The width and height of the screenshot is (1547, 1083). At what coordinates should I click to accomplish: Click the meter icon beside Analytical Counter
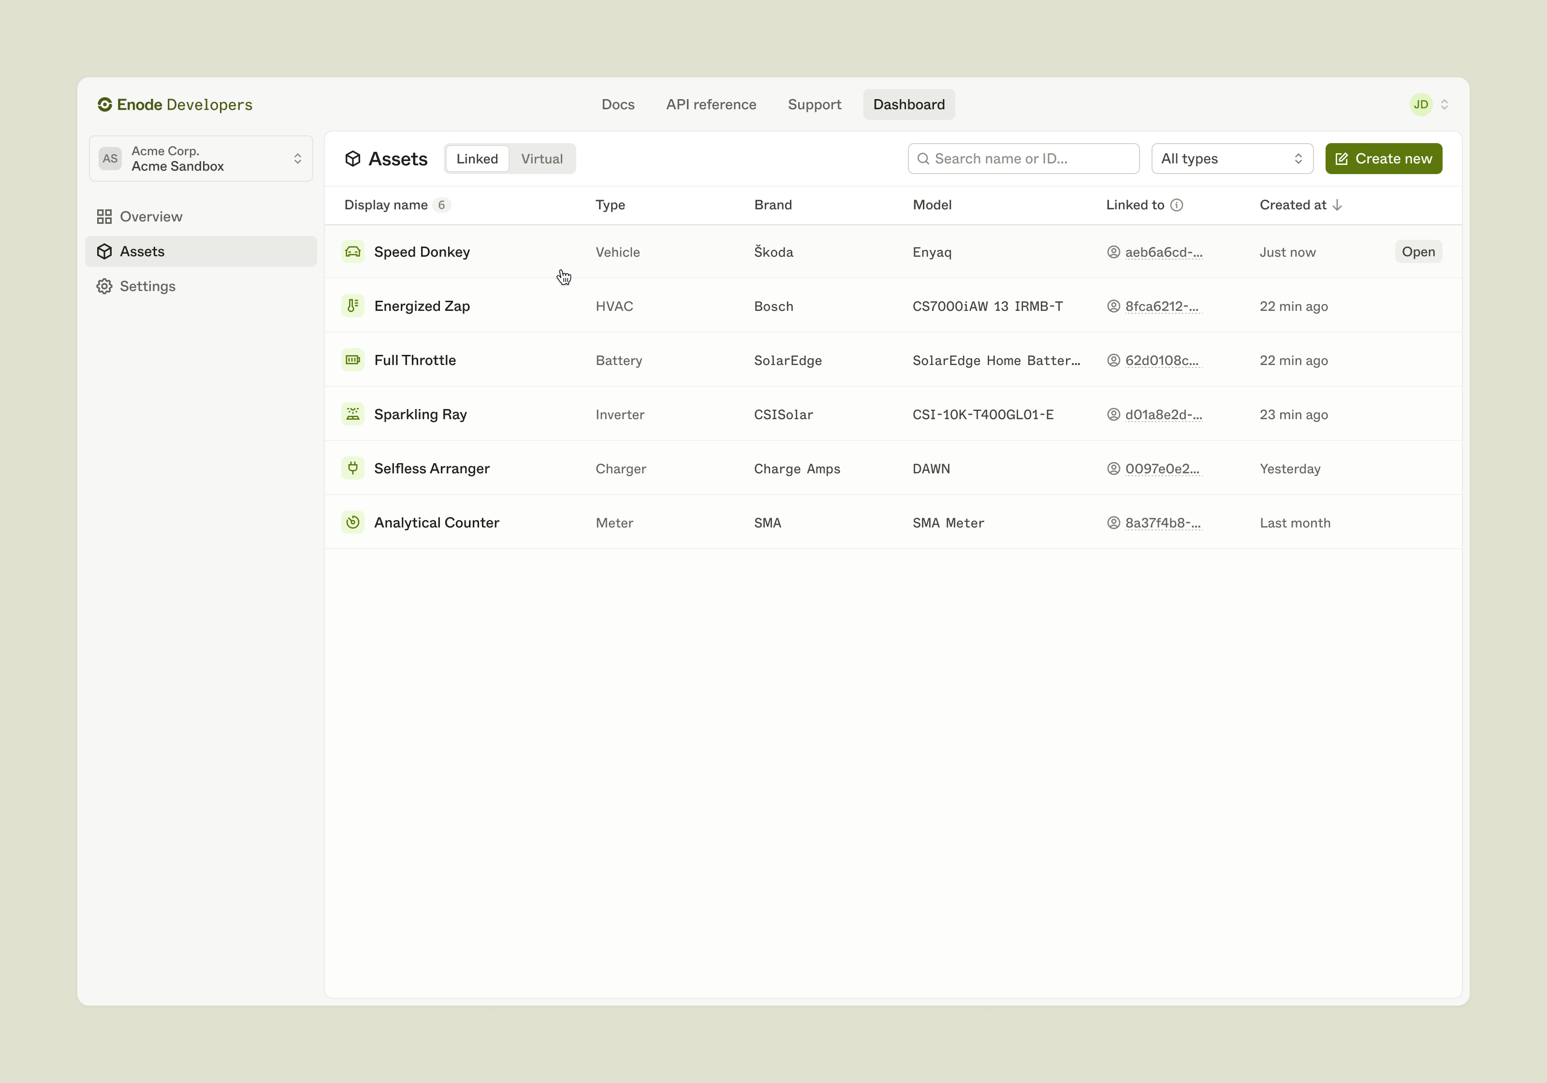352,522
